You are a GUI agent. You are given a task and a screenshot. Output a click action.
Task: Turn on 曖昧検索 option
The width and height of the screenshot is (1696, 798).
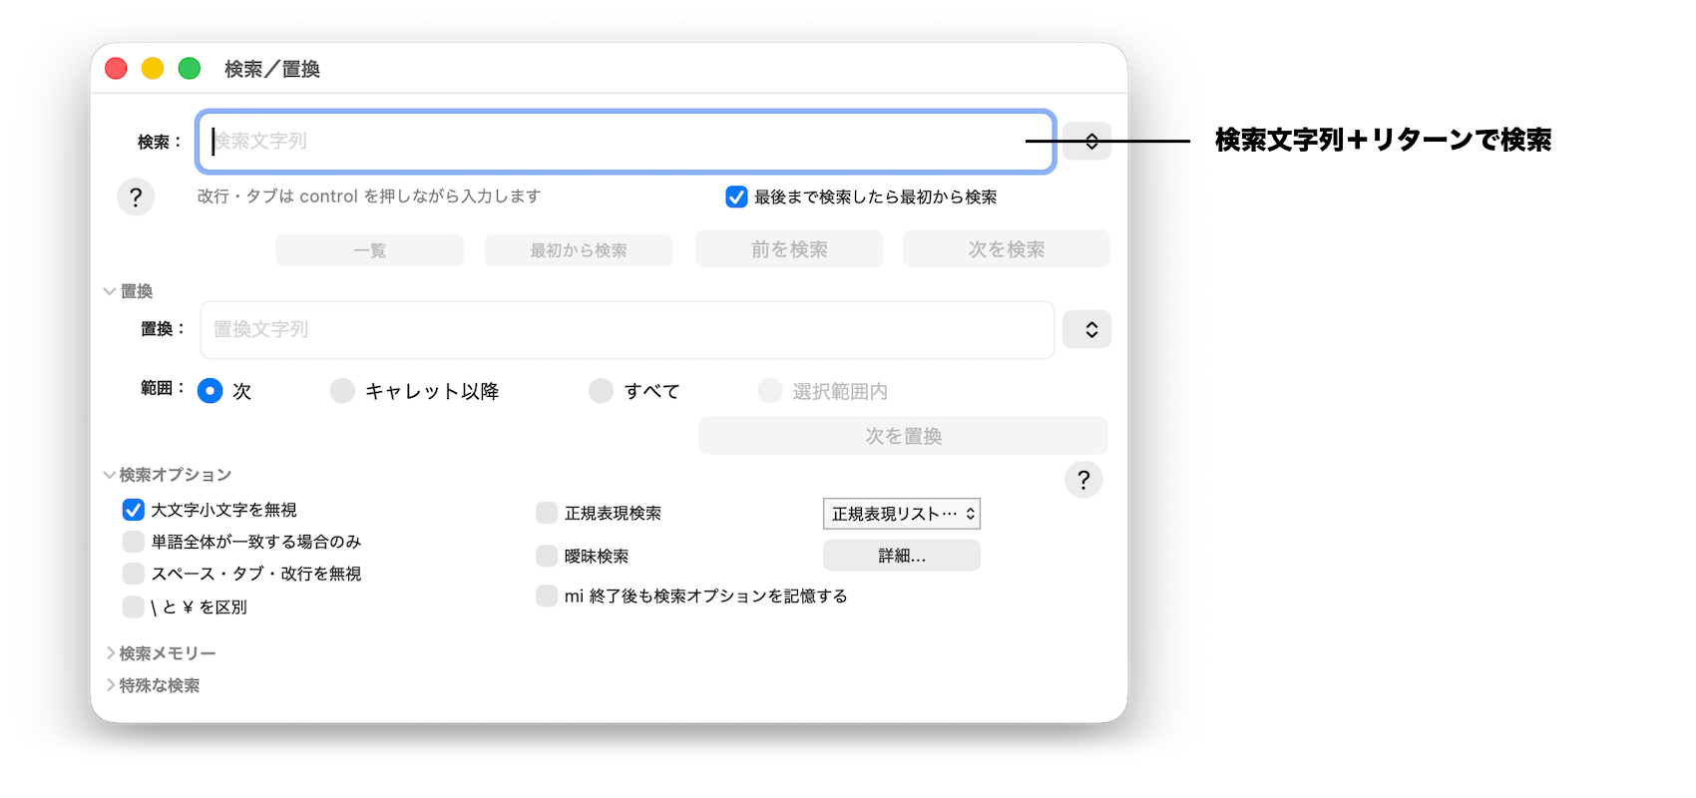[x=547, y=556]
